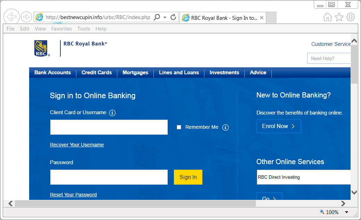Go to browser Home icon
The height and width of the screenshot is (220, 361).
327,17
